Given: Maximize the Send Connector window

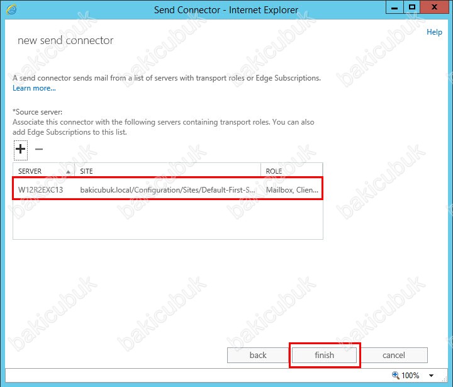Looking at the screenshot, I should [x=411, y=8].
